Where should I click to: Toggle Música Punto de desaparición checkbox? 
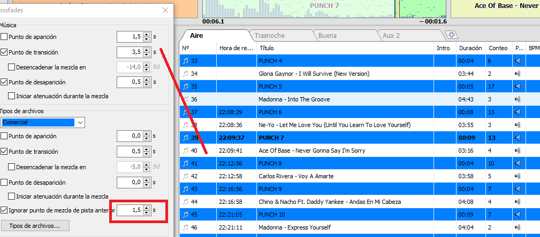[x=4, y=82]
